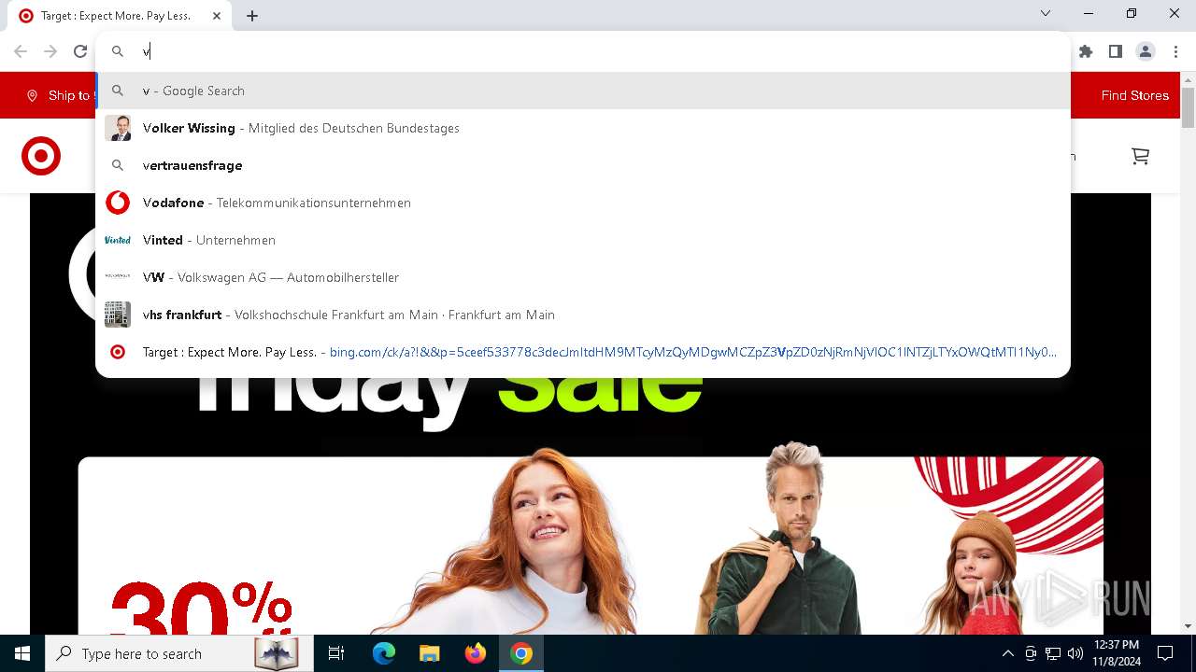Screen dimensions: 1196x672
Task: Open the Chrome extensions puzzle icon
Action: [1086, 51]
